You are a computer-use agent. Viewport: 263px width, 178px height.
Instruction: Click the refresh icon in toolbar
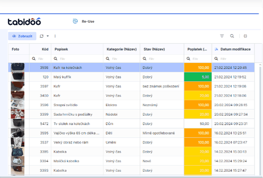[x=41, y=36]
